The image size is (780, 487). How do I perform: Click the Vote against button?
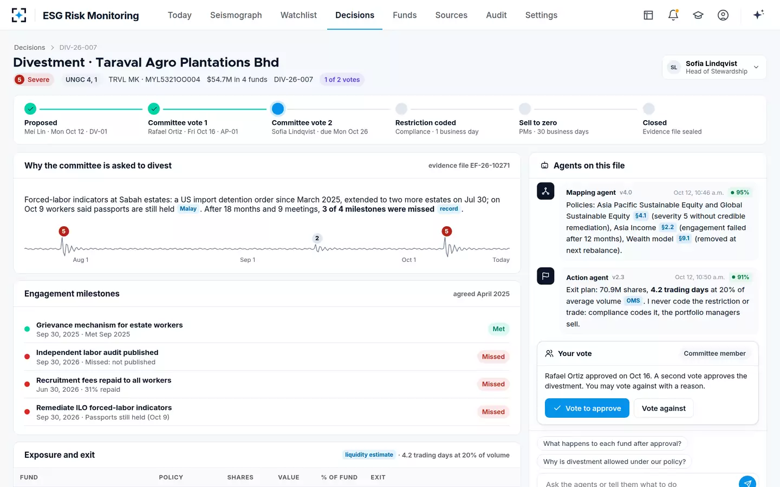click(664, 408)
